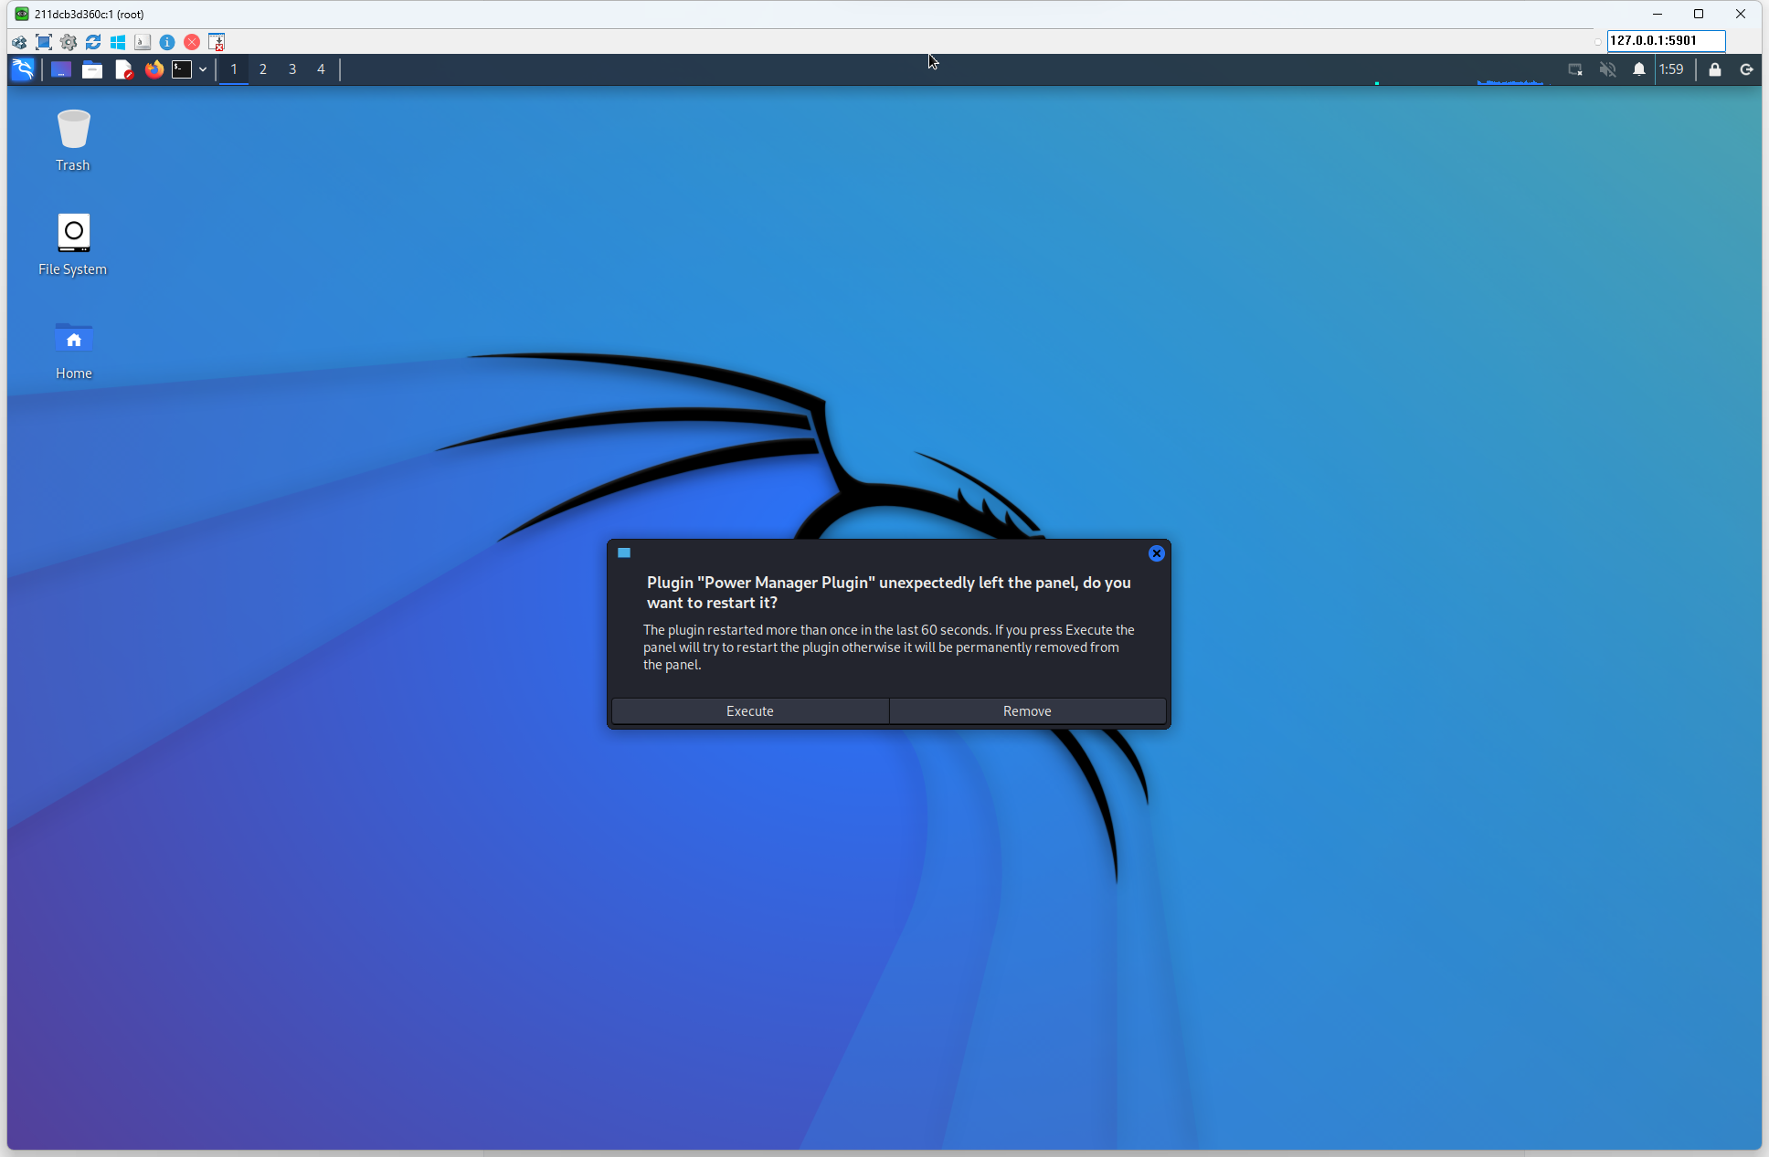Click the lock screen padlock icon
The width and height of the screenshot is (1769, 1157).
click(1715, 69)
